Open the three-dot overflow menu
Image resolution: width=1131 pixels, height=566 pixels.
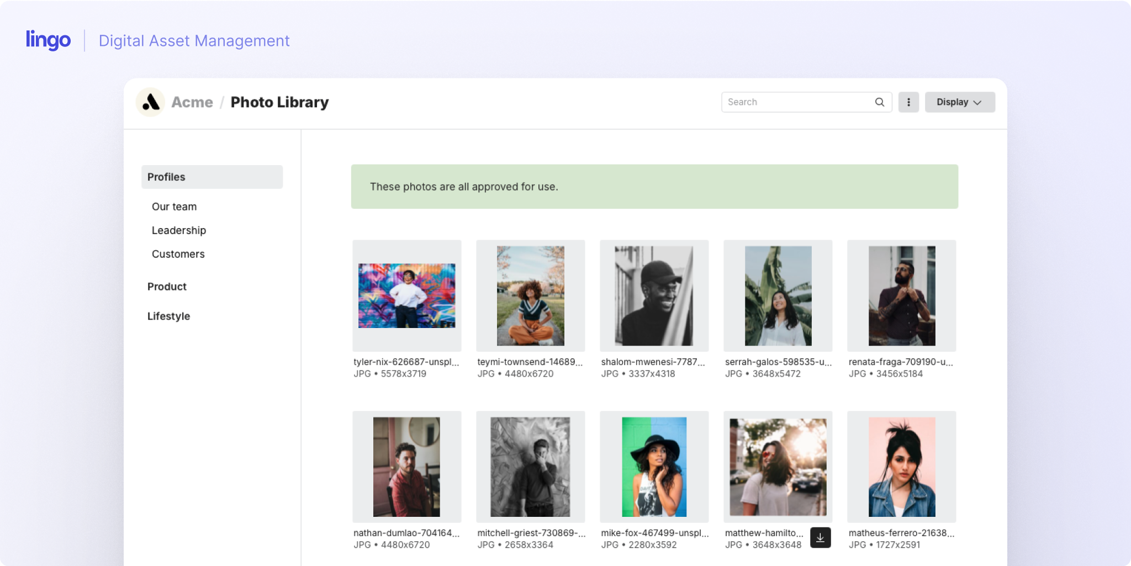[908, 102]
